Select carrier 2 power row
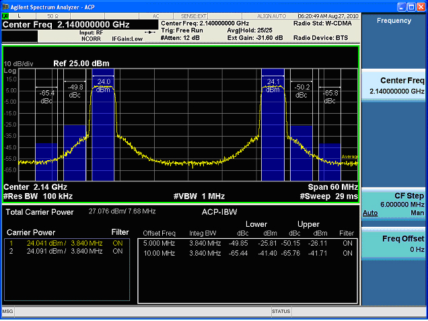The image size is (428, 321). (64, 251)
